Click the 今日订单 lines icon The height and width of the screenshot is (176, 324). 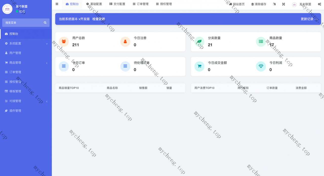[x=64, y=66]
